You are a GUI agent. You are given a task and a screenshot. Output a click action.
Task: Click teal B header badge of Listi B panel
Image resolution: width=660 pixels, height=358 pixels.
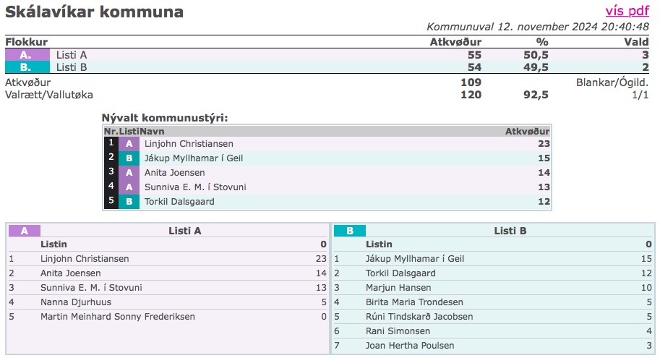pos(350,231)
